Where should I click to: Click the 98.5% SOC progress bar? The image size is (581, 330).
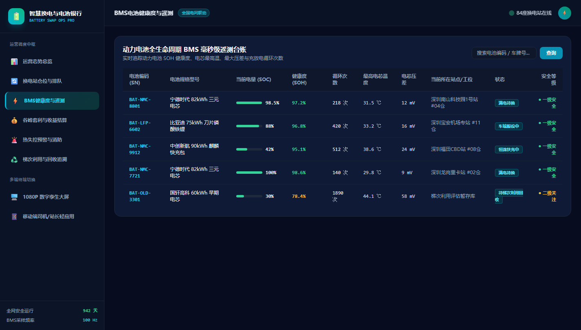249,103
